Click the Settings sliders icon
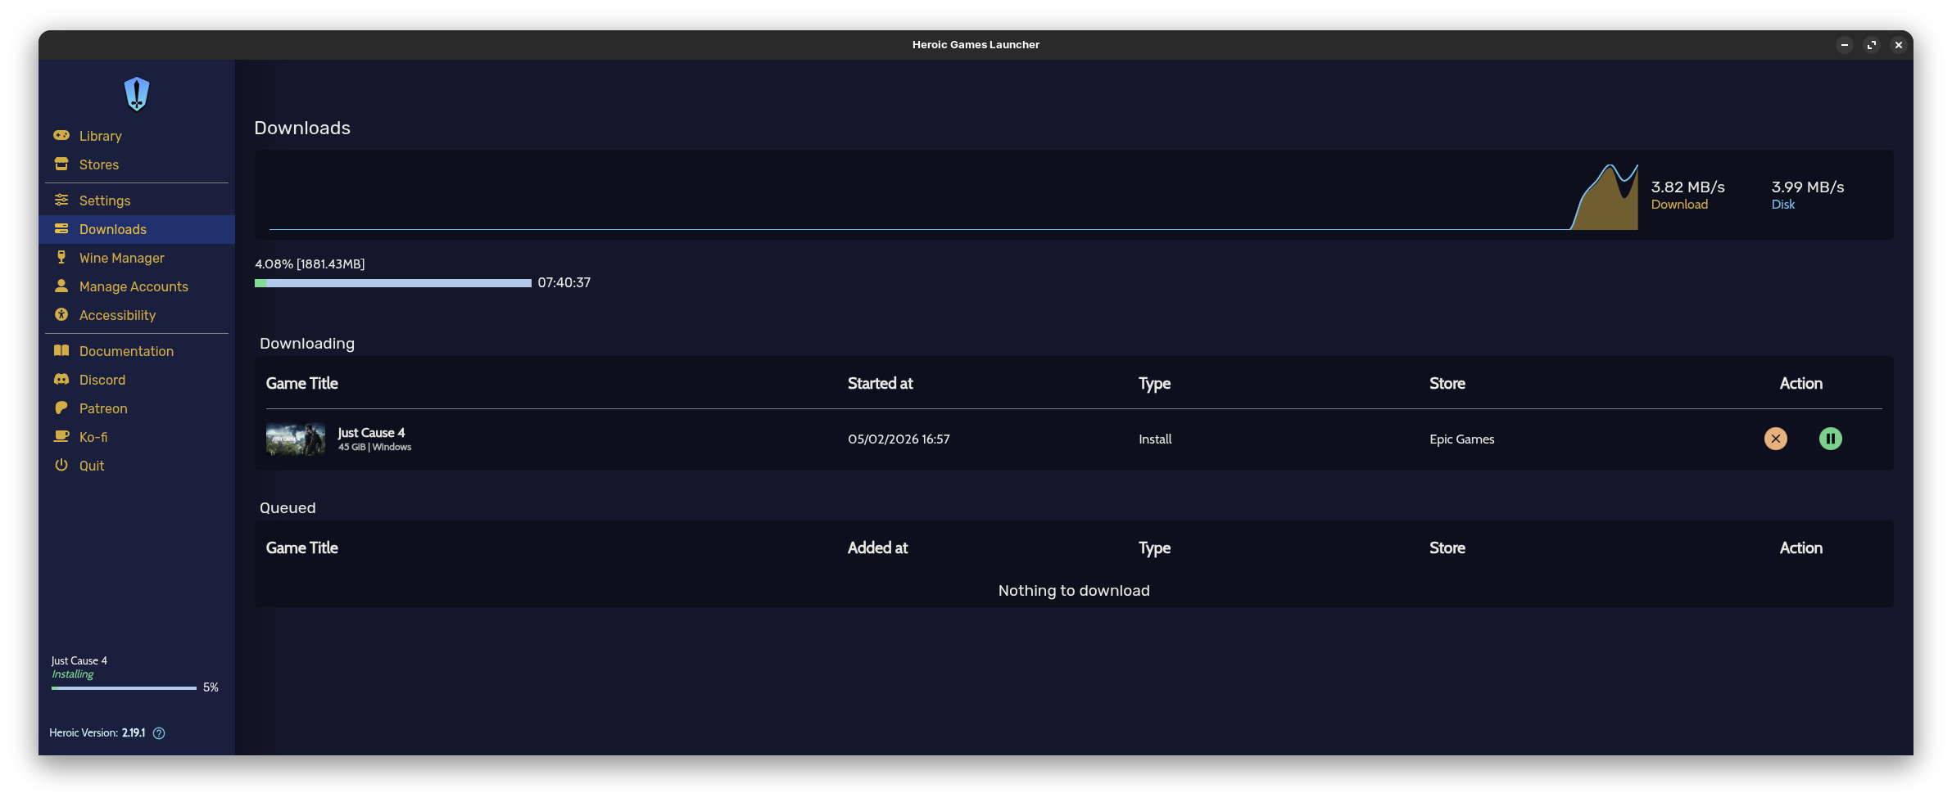1952x802 pixels. [x=61, y=200]
